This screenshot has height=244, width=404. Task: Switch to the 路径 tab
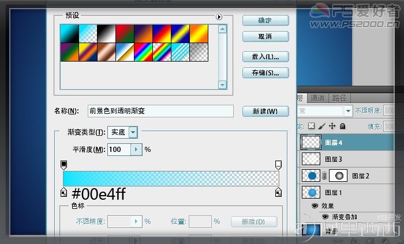point(339,98)
